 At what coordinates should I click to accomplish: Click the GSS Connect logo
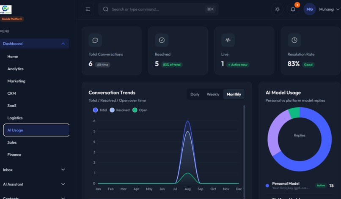(x=5, y=10)
